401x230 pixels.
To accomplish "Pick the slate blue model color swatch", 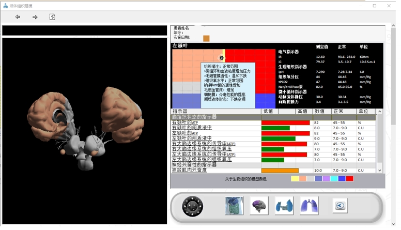I will pyautogui.click(x=318, y=179).
